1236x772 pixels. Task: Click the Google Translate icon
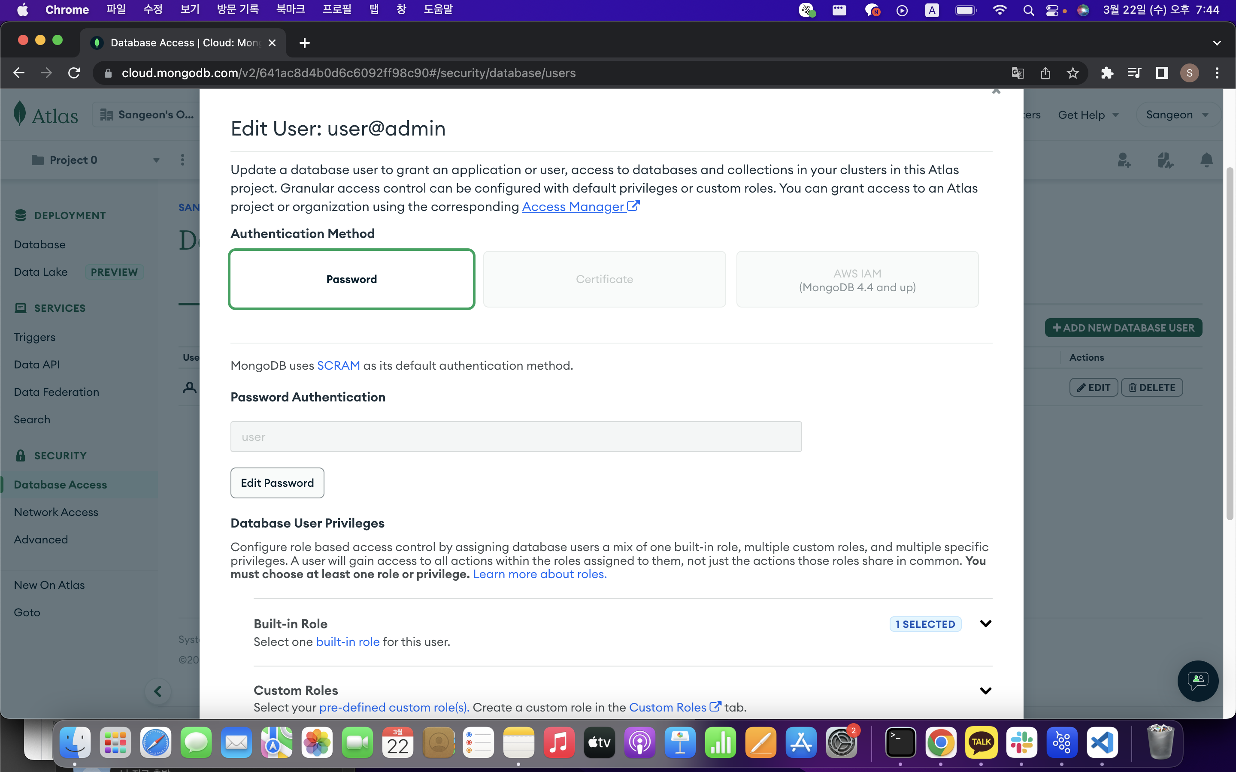point(1018,73)
